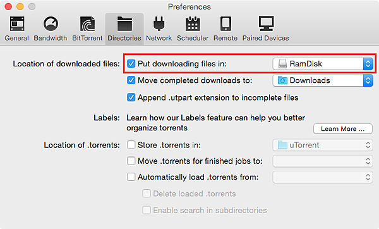Enable Store .torrents in checkbox
The height and width of the screenshot is (229, 379).
coord(131,145)
